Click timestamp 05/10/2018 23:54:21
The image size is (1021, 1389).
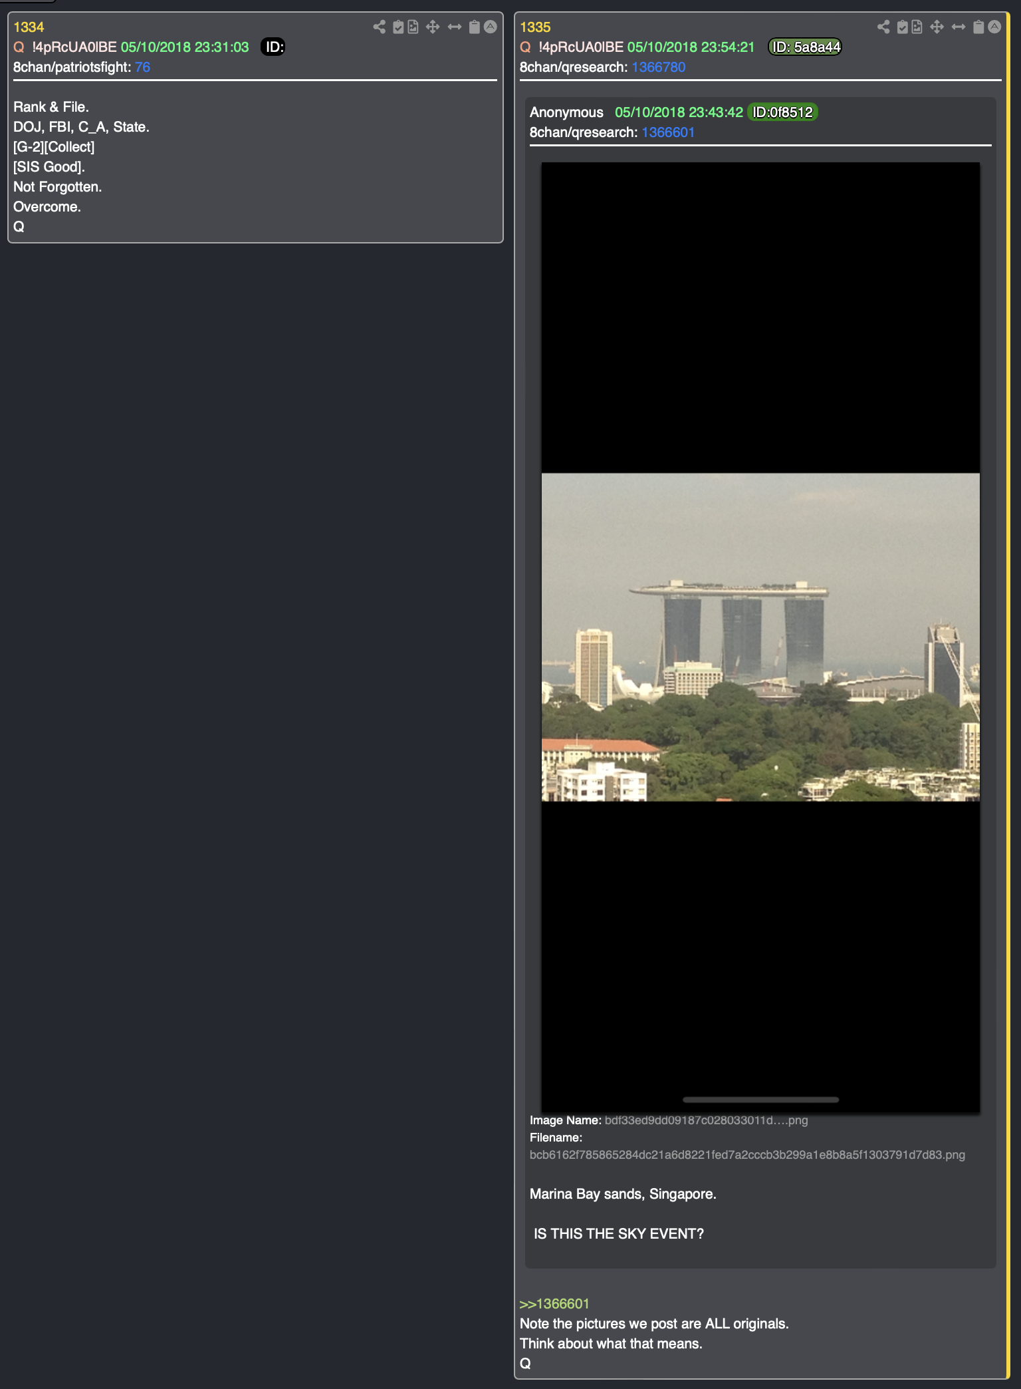691,47
